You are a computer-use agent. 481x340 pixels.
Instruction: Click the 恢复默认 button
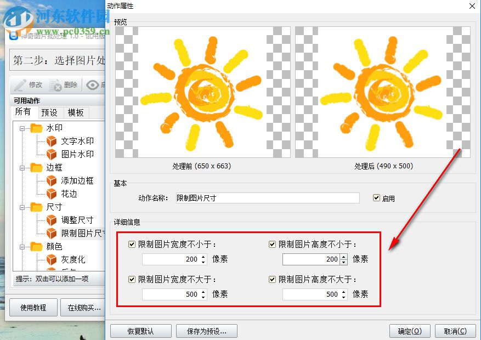click(140, 331)
